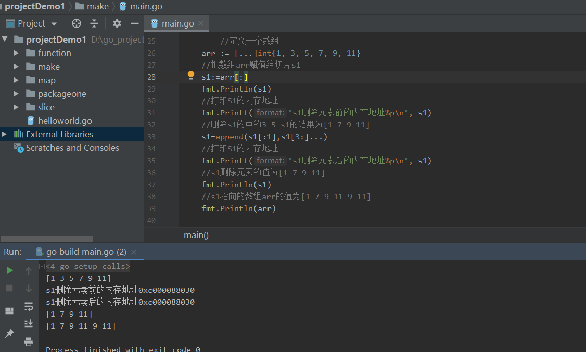Click console output '[1 3 5 7 9 11]'
This screenshot has width=586, height=352.
pos(79,278)
